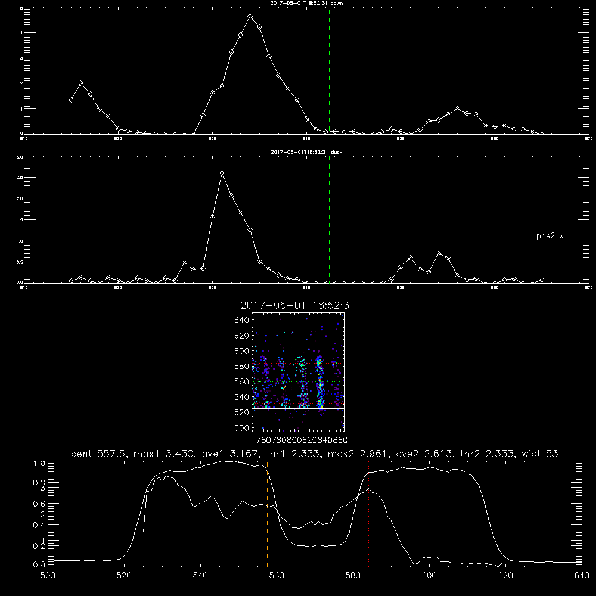Click the "640" x-axis label of bottom plot
Image resolution: width=596 pixels, height=596 pixels.
coord(582,576)
